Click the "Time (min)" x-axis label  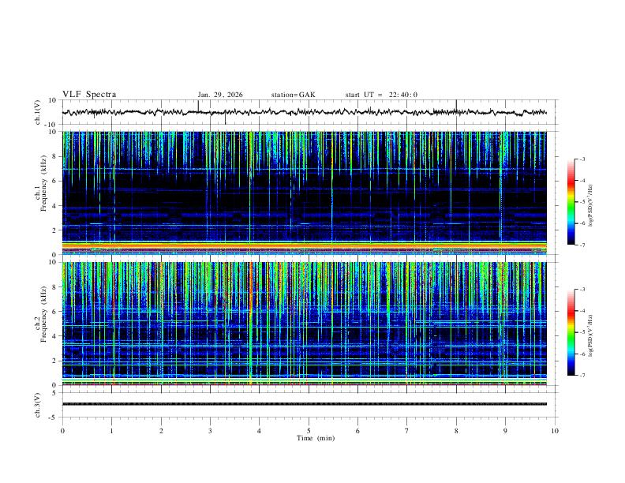coord(316,438)
